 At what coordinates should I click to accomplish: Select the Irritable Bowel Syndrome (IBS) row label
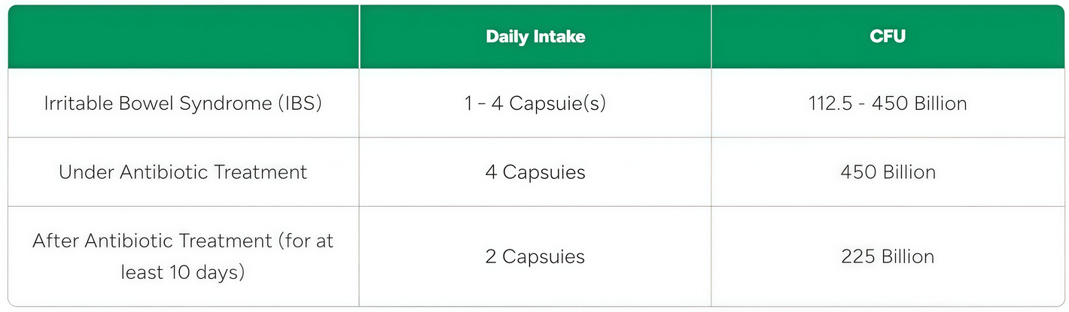[183, 103]
